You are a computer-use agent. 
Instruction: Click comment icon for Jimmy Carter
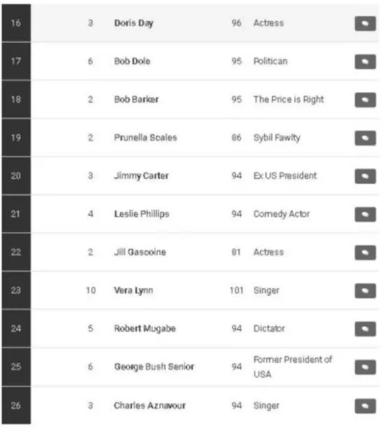click(365, 176)
